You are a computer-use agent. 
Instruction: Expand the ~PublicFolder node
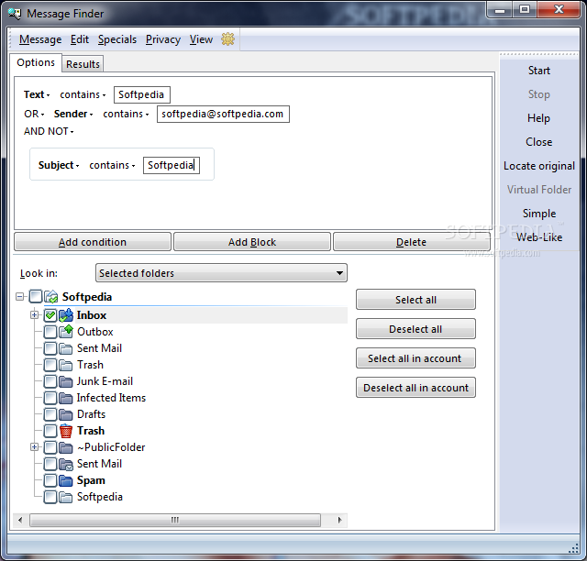[35, 446]
